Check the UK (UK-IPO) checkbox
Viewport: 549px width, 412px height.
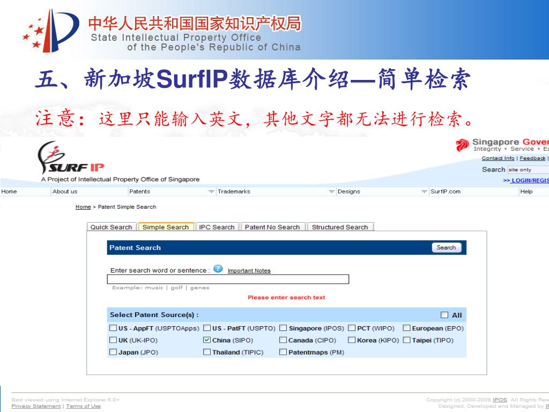113,340
